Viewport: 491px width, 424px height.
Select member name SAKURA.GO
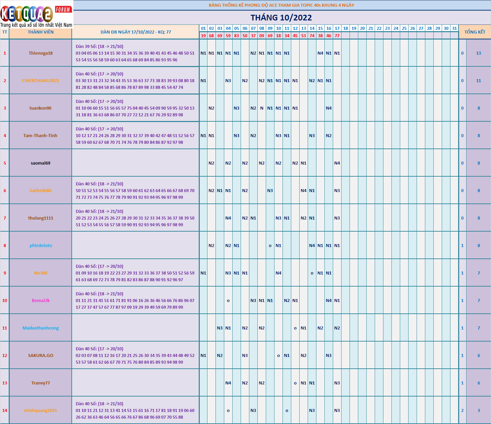coord(41,356)
